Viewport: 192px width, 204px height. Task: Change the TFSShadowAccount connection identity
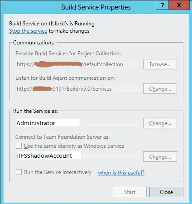tap(160, 157)
